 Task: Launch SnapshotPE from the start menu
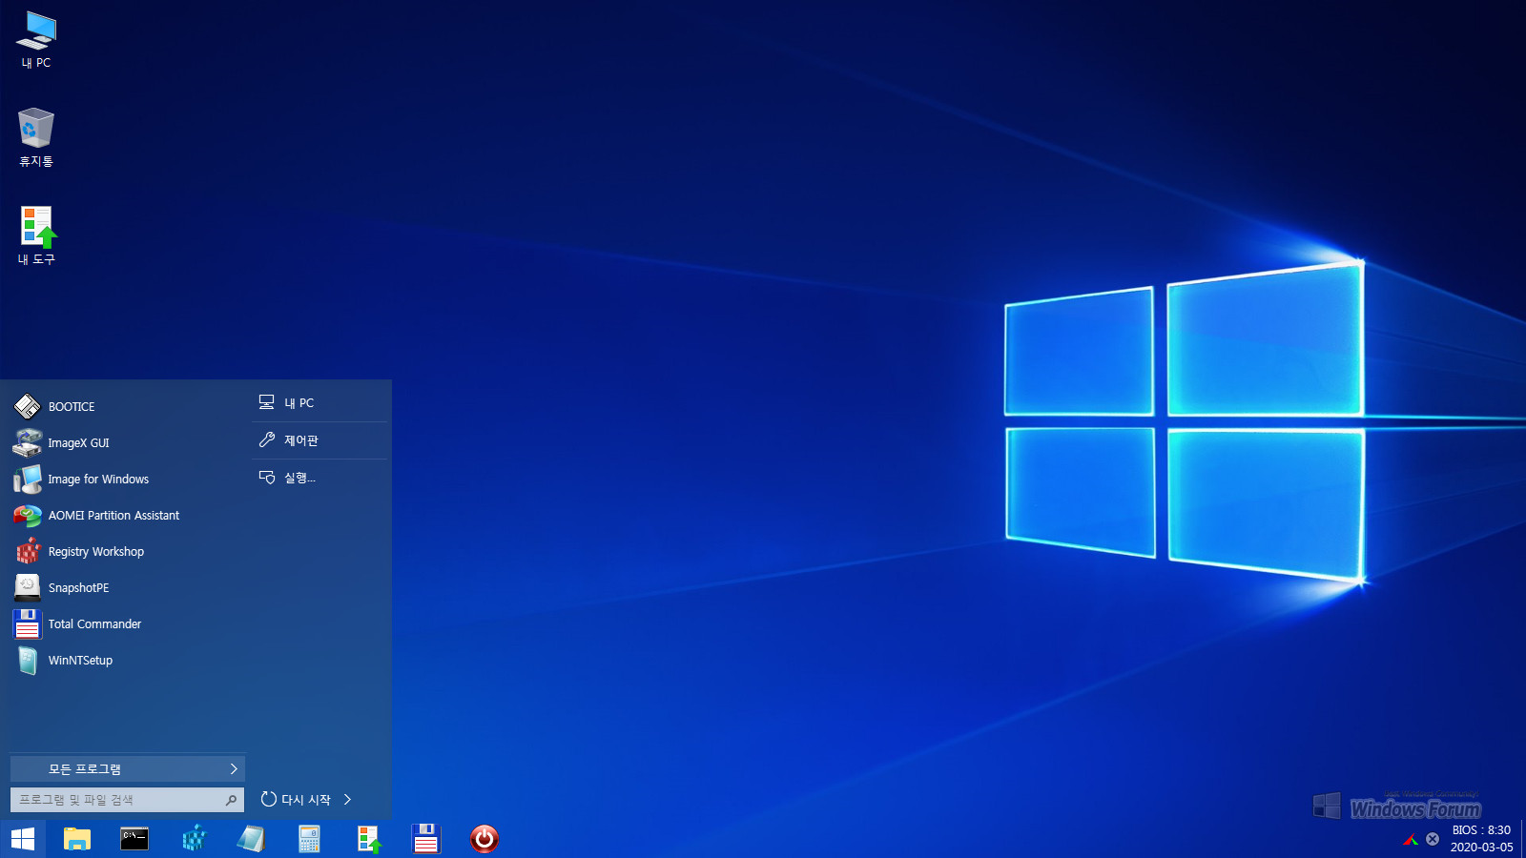[x=126, y=587]
